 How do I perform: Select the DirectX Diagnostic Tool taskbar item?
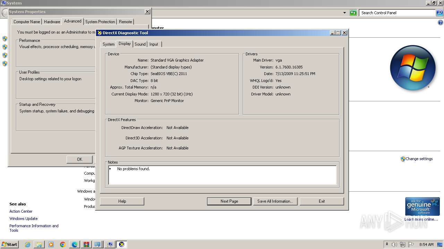(121, 245)
